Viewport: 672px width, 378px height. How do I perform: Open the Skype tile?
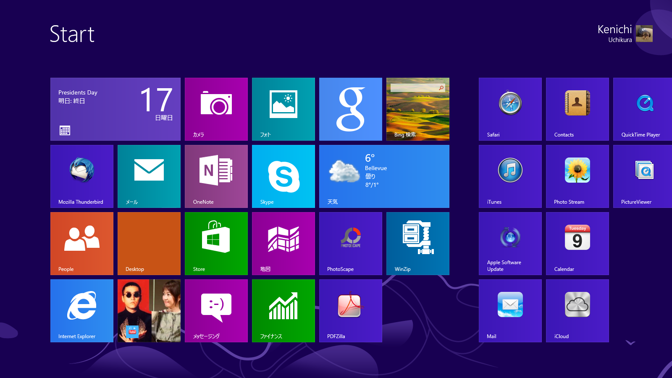283,176
